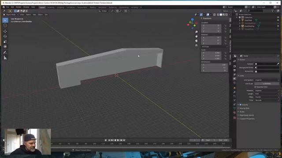282x158 pixels.
Task: Activate the Transform tool in left toolbar
Action: pyautogui.click(x=5, y=47)
